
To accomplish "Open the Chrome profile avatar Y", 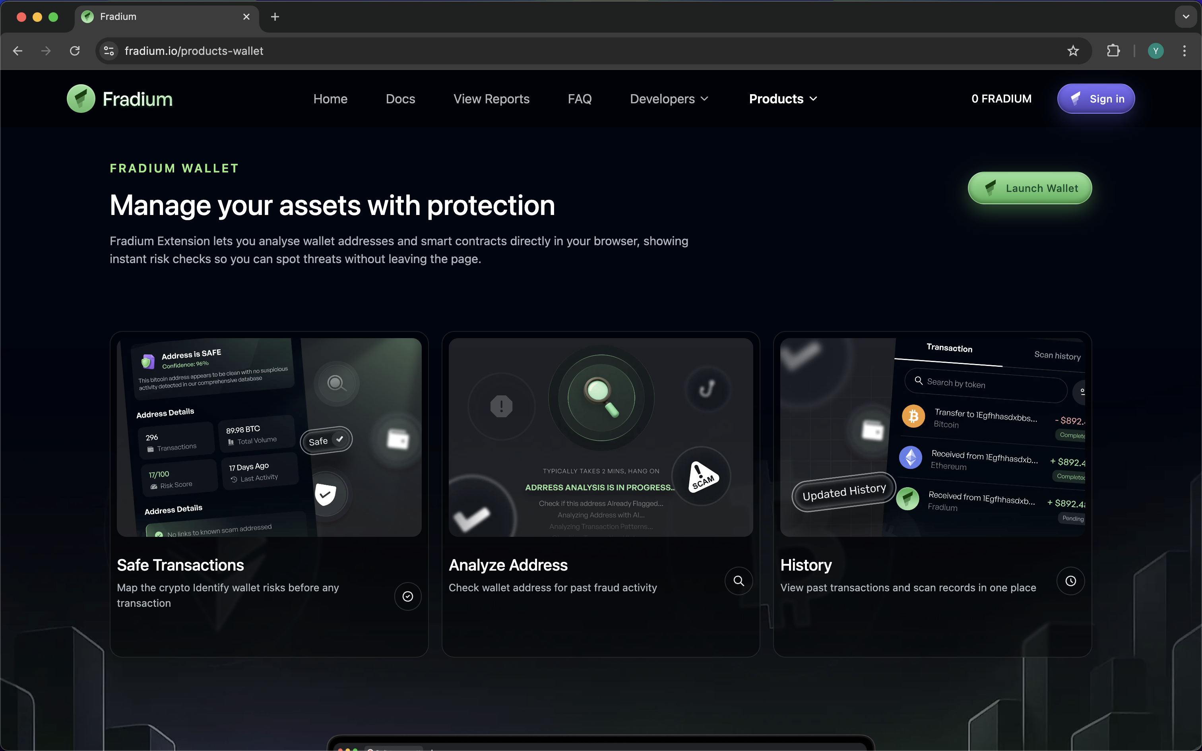I will pos(1155,51).
